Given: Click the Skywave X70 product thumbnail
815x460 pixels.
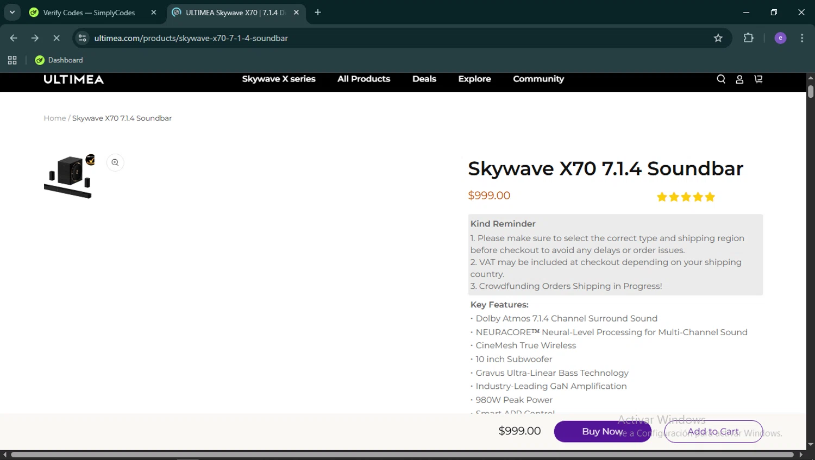Looking at the screenshot, I should coord(70,177).
